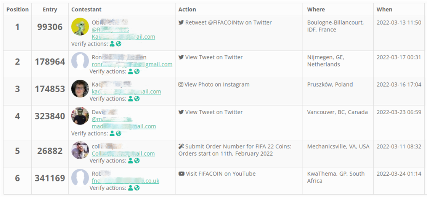Click the person verify icon for entry 178964

pos(130,71)
